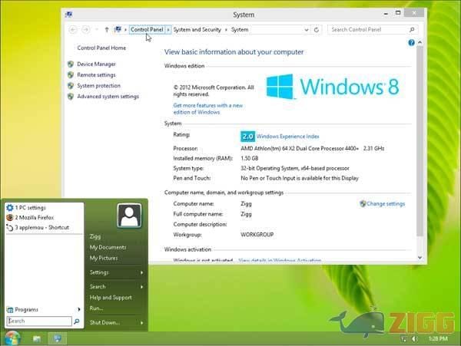The image size is (461, 346).
Task: Click shield icon next to Remote settings
Action: click(x=71, y=75)
